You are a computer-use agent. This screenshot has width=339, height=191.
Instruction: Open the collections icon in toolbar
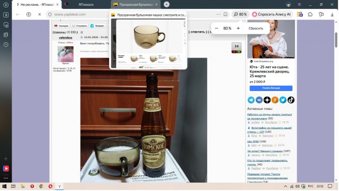click(x=322, y=14)
